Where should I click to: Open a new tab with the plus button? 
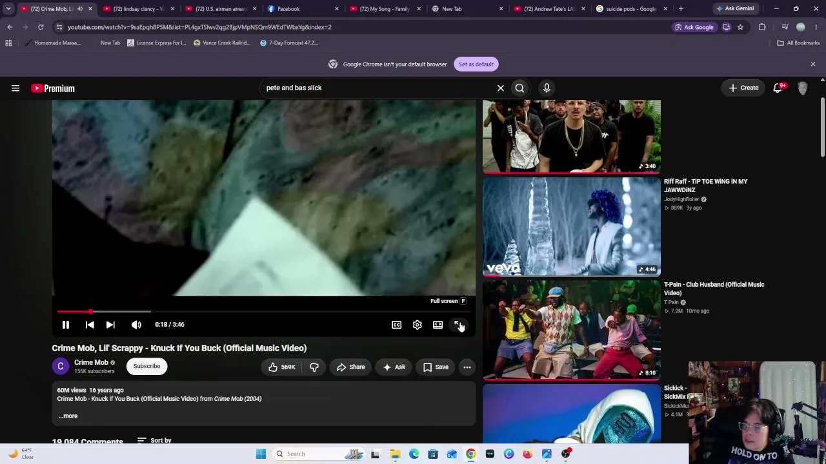tap(681, 9)
